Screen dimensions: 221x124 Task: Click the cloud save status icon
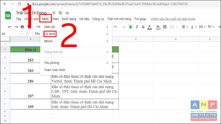[x=67, y=13]
